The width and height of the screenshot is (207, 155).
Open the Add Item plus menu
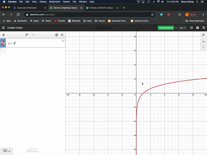click(x=3, y=35)
